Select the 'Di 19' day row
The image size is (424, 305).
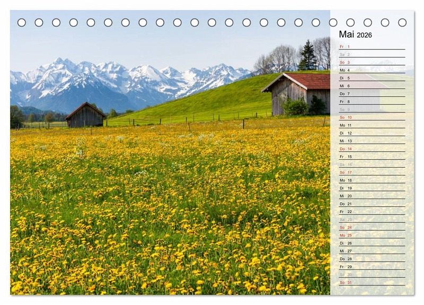tap(372, 188)
